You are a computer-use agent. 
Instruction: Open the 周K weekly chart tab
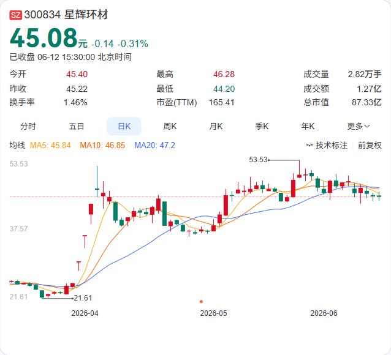(x=170, y=126)
